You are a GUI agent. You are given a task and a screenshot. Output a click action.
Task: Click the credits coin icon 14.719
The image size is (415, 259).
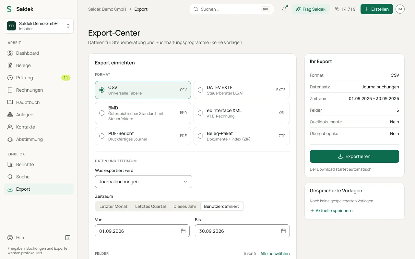(x=337, y=9)
